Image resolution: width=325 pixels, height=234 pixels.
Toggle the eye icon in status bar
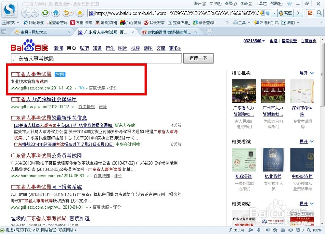[x=291, y=230]
